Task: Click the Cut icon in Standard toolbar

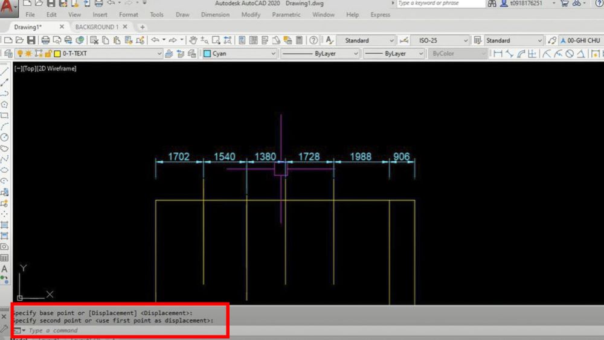Action: click(94, 40)
